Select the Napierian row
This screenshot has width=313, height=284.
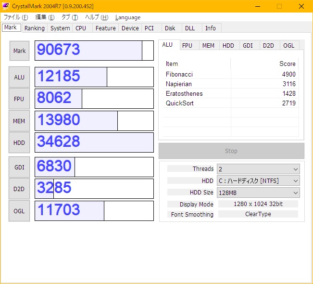click(x=231, y=84)
